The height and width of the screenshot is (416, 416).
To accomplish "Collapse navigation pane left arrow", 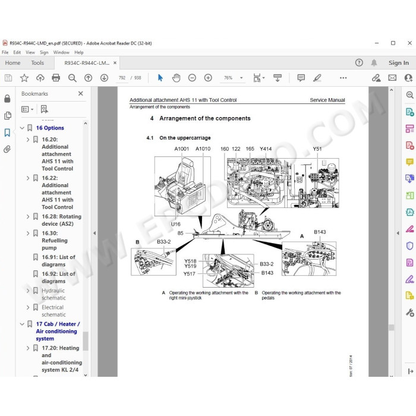I will (x=94, y=233).
